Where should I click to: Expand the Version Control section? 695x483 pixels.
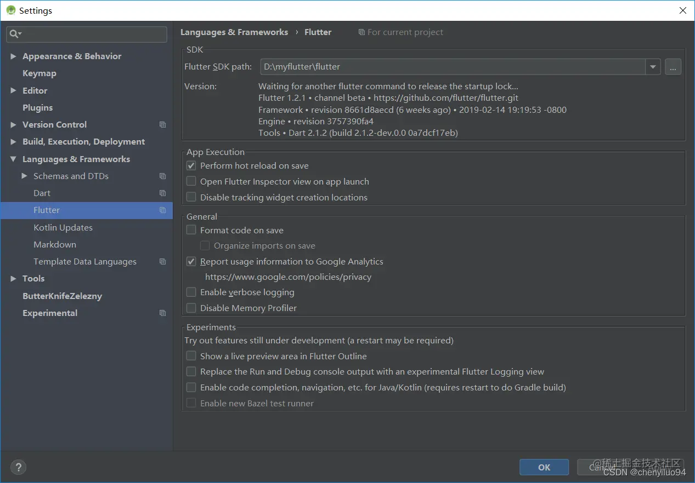[x=13, y=125]
